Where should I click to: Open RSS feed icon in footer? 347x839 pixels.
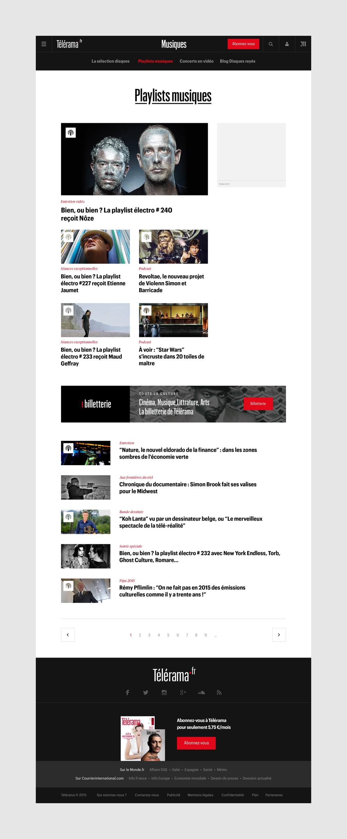click(219, 693)
